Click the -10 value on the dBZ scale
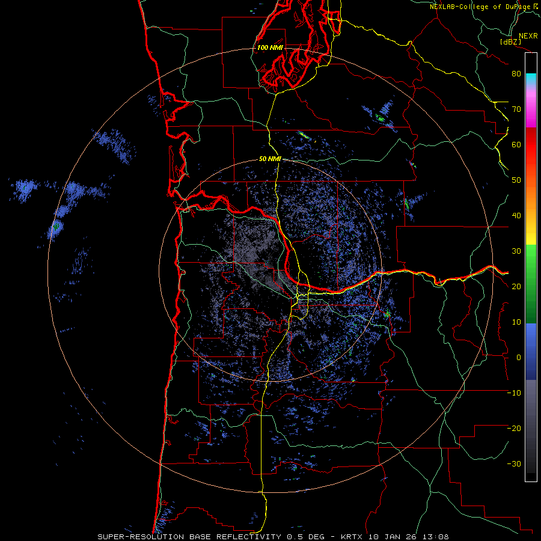This screenshot has height=541, width=541. pos(514,393)
